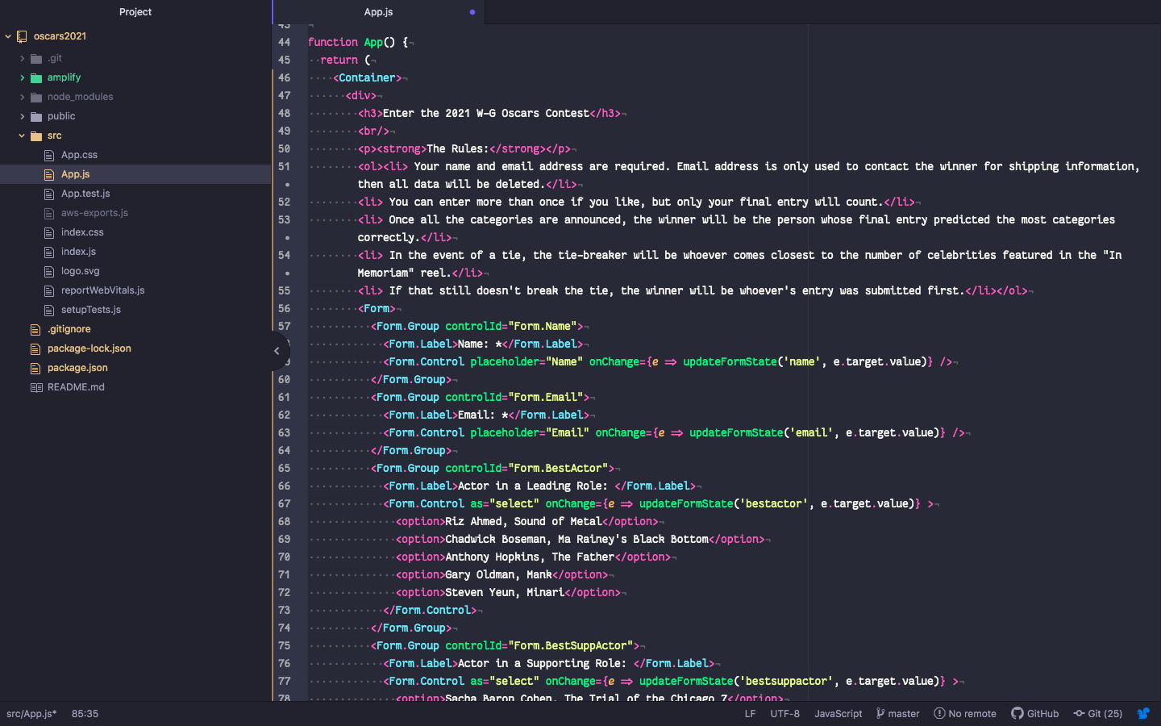
Task: Open Git changes (25) in status bar
Action: 1097,713
